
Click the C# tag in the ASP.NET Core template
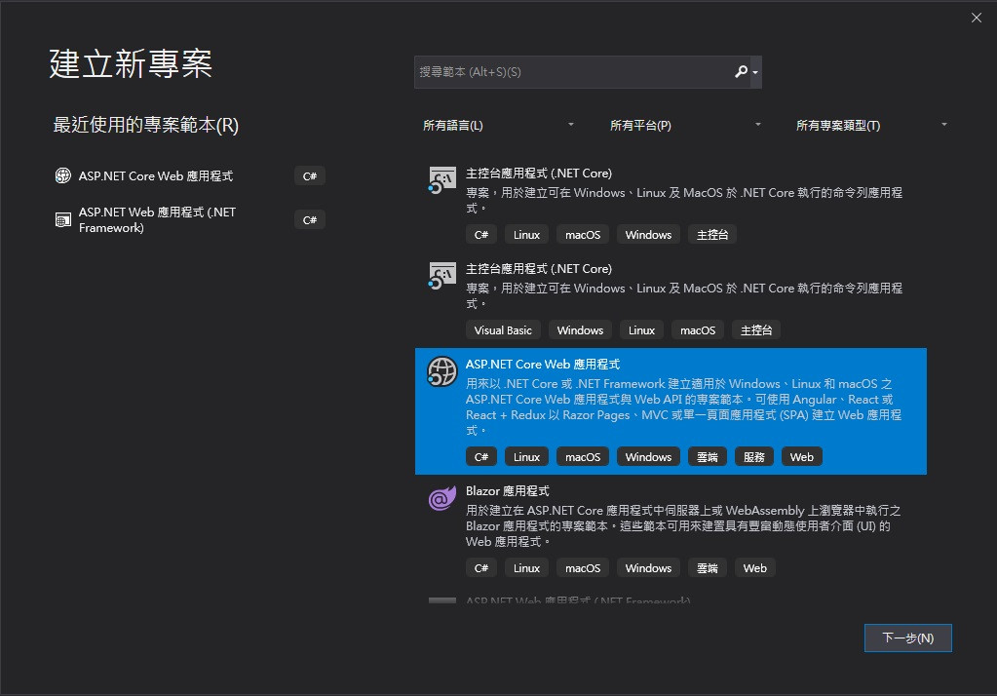[x=481, y=457]
